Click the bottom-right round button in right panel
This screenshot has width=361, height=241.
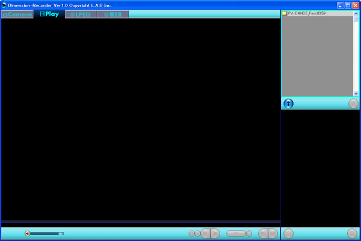click(x=353, y=234)
